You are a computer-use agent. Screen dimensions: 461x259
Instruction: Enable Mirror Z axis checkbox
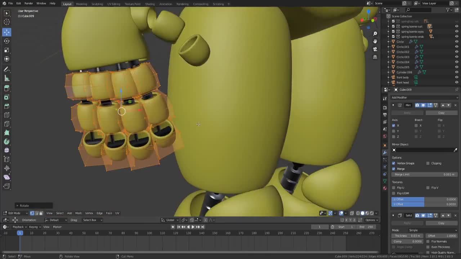[x=394, y=137]
